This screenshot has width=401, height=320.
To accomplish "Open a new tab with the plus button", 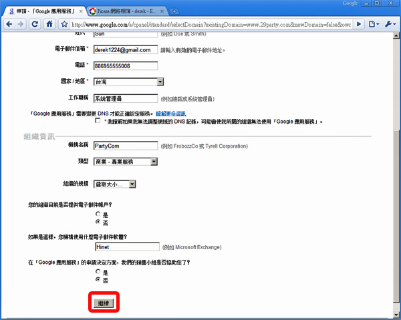I will pos(174,11).
